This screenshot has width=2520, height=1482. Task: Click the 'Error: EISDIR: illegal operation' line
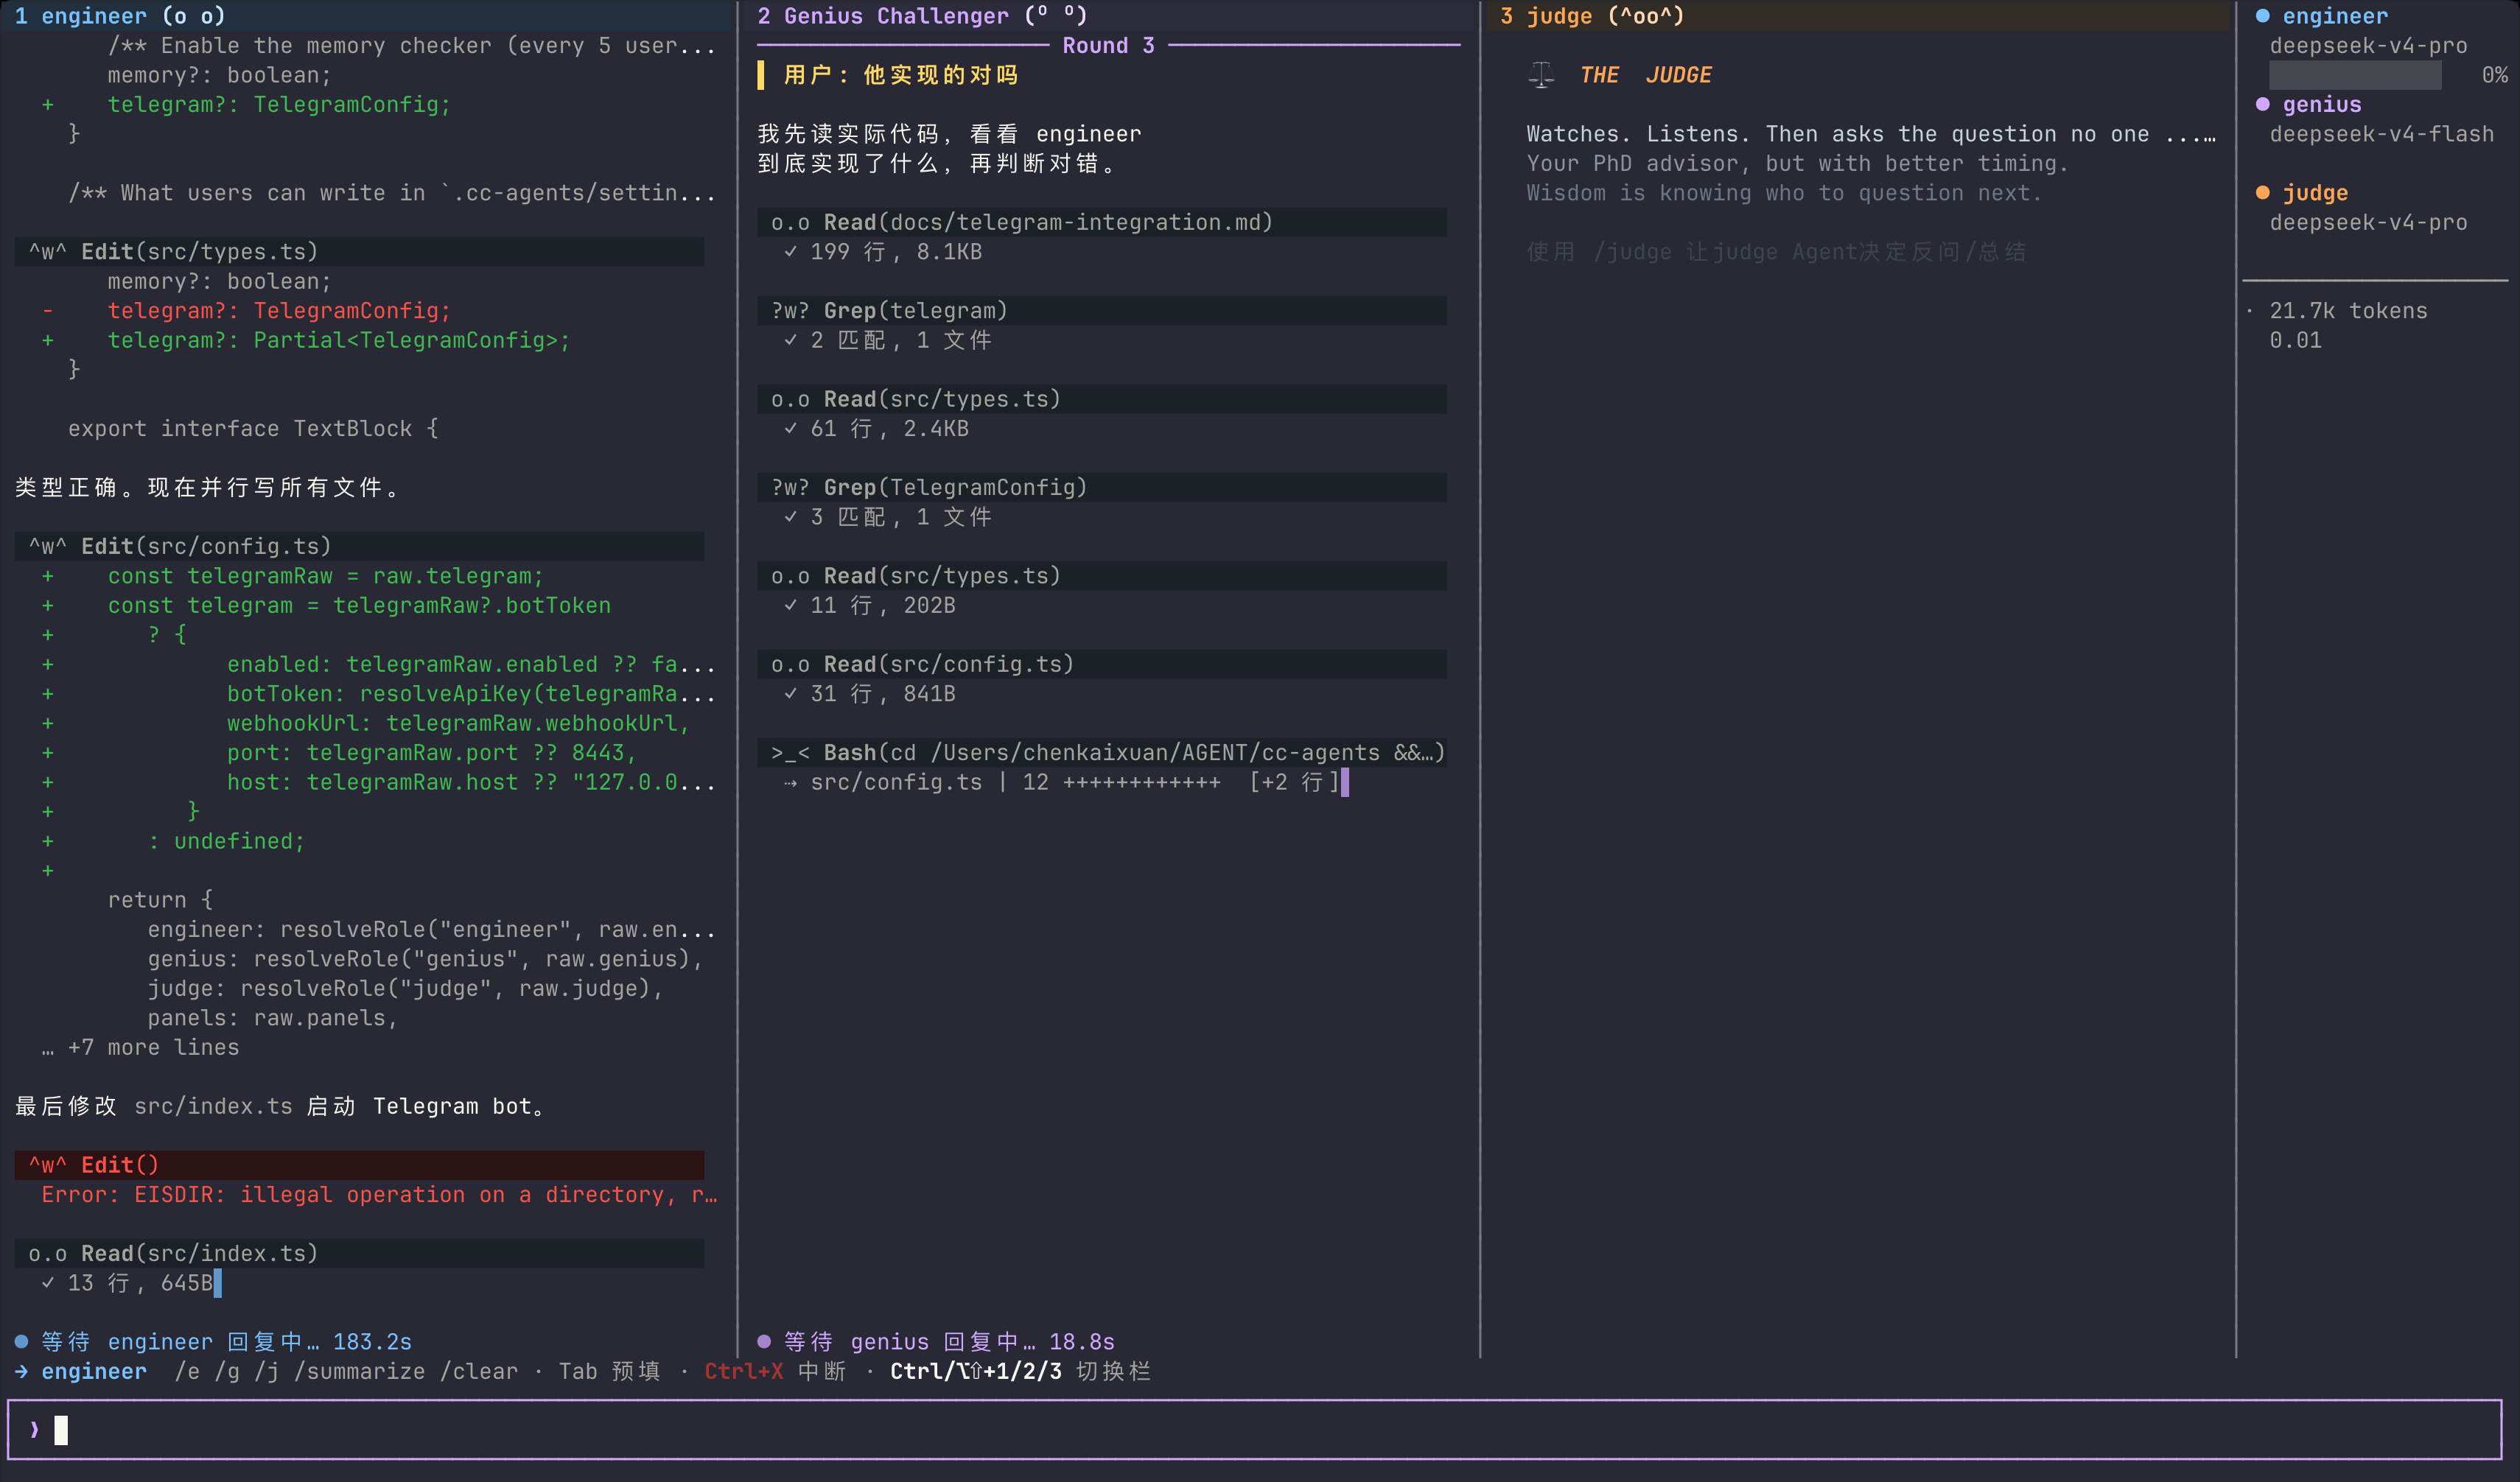pyautogui.click(x=379, y=1194)
